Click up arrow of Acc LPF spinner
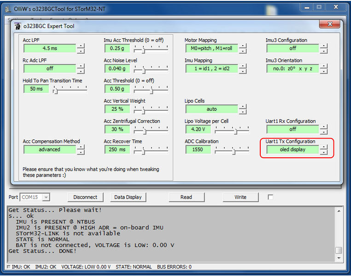The width and height of the screenshot is (351, 276). [81, 46]
